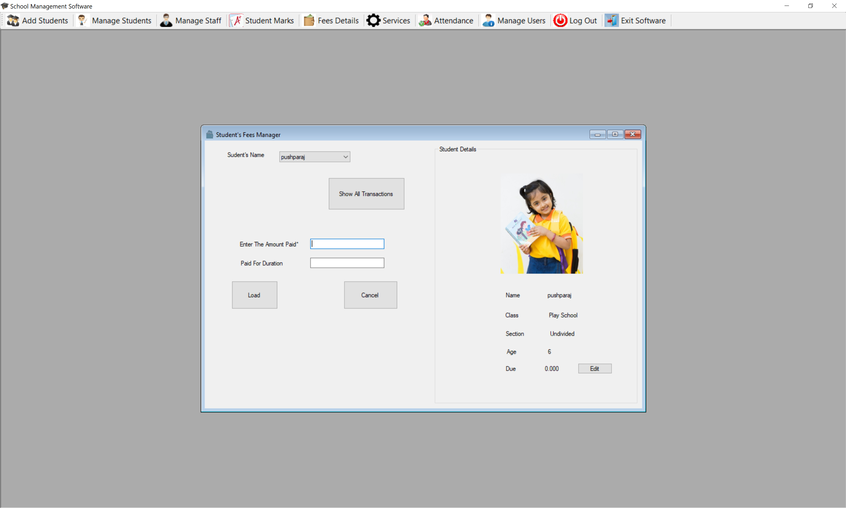
Task: Expand the Student's Name dropdown
Action: [x=345, y=157]
